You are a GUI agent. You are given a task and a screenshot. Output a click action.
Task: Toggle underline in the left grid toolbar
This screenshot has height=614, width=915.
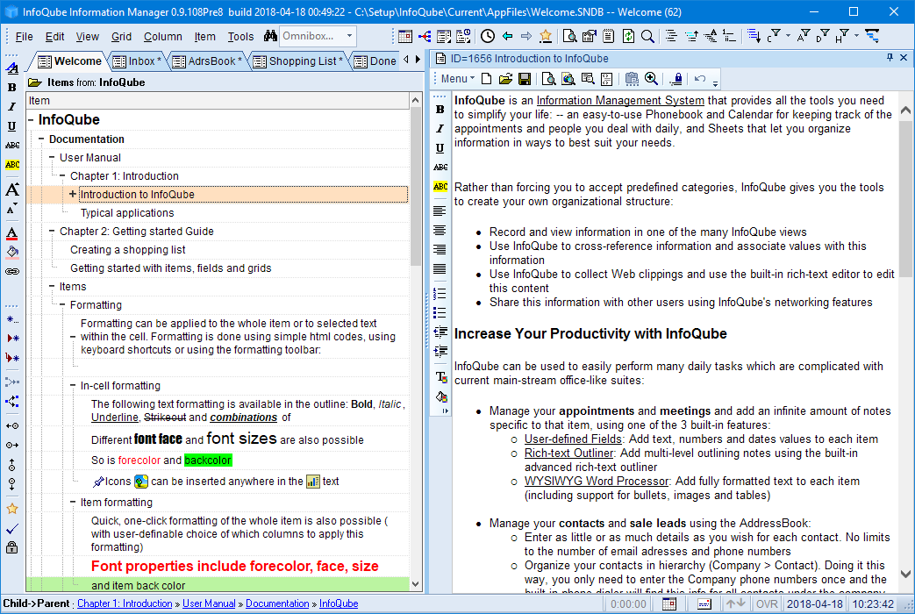pos(12,126)
